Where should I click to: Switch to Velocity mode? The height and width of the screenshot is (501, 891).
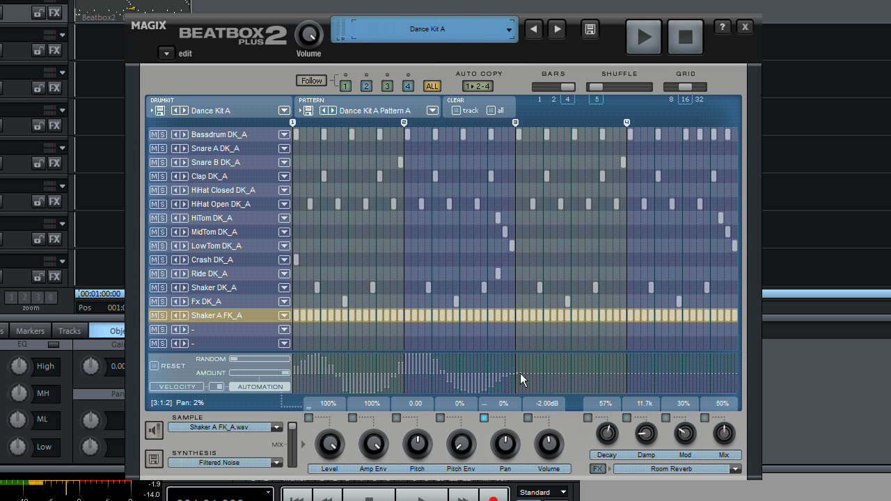click(x=177, y=387)
